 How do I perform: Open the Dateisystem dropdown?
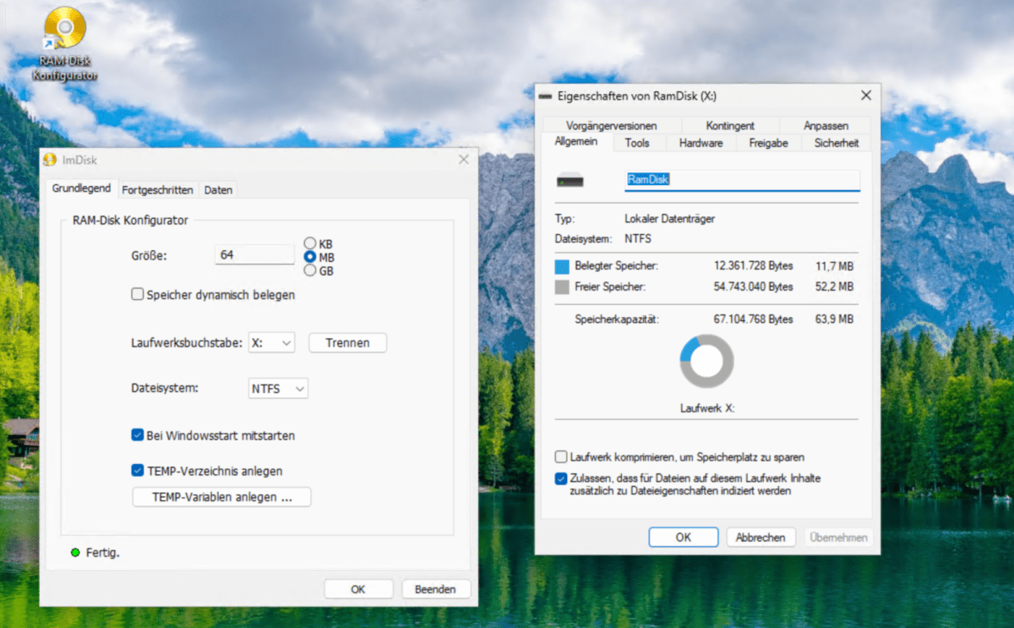(x=276, y=388)
